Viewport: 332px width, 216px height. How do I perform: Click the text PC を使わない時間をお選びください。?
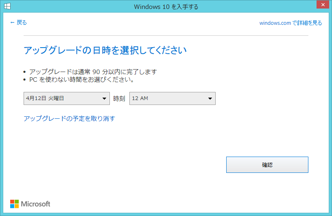81,80
